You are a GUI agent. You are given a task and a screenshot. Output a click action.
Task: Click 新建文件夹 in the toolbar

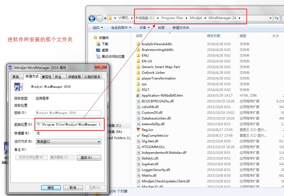point(181,27)
